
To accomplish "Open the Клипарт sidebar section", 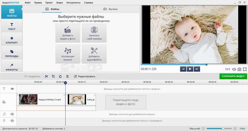I will pyautogui.click(x=12, y=40).
